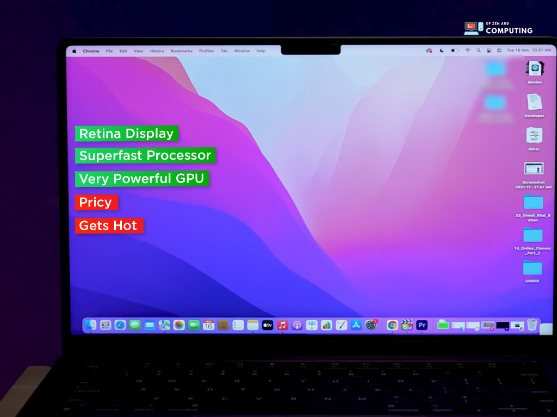557x417 pixels.
Task: Open Adobe Premiere Pro in dock
Action: [422, 325]
